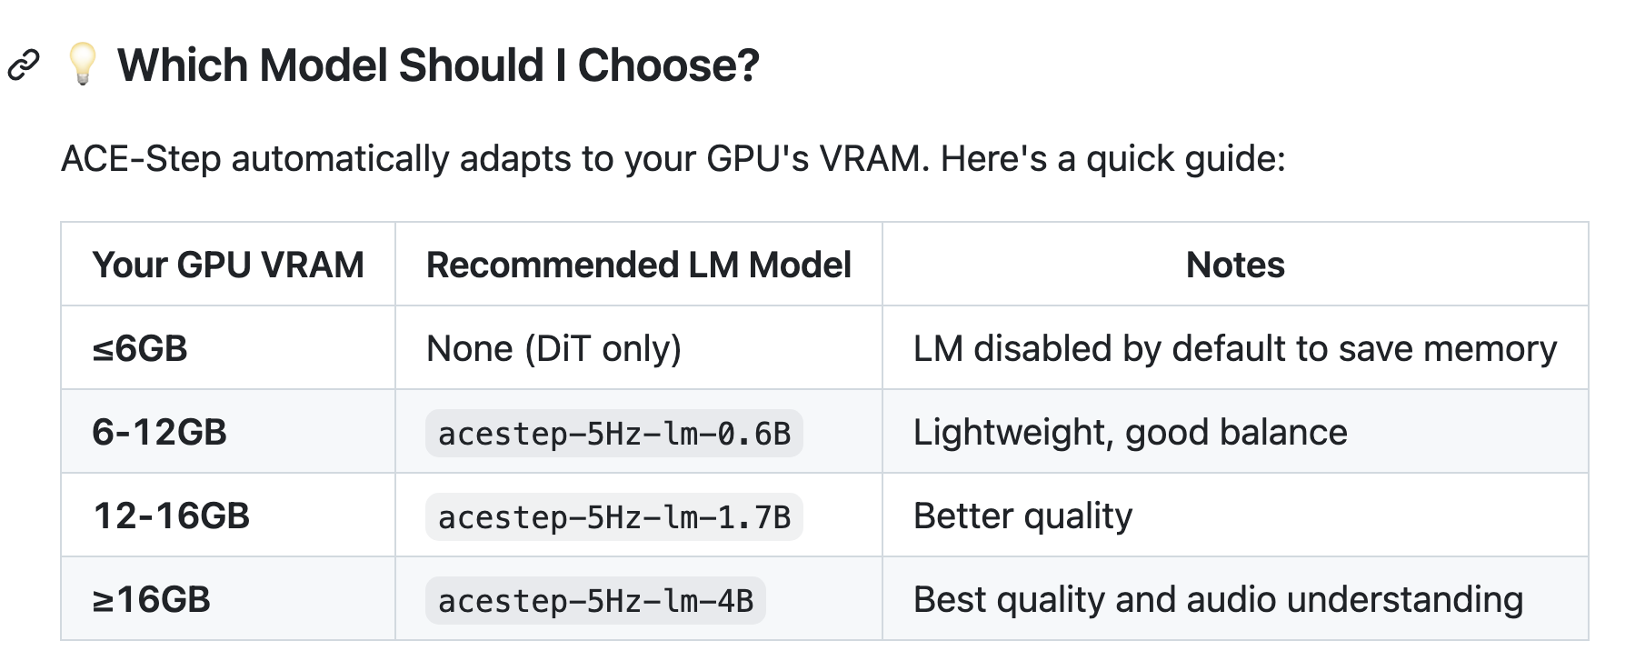Click the acestep-5Hz-lm-1.7B code label

click(613, 517)
